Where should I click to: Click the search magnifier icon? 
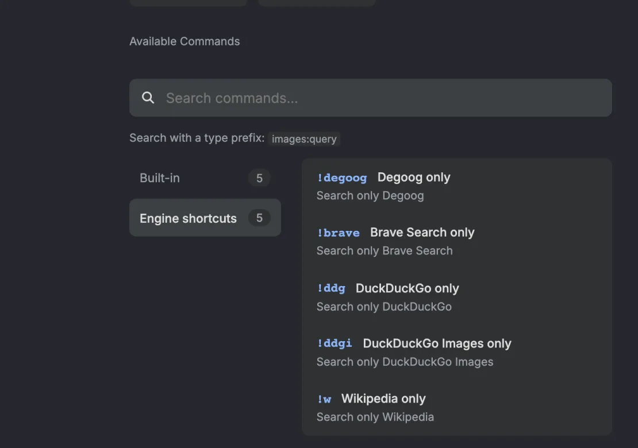click(x=148, y=98)
